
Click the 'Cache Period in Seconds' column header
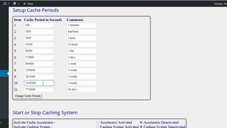43,20
